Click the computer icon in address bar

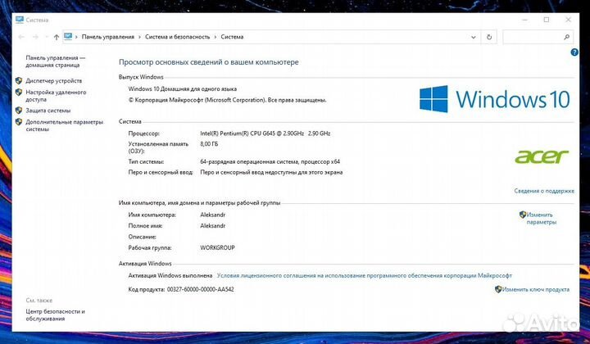pyautogui.click(x=68, y=37)
